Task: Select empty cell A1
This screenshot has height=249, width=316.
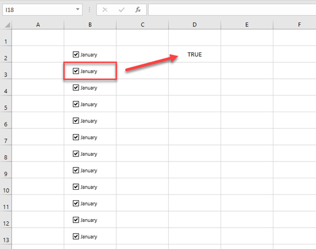Action: pyautogui.click(x=38, y=37)
